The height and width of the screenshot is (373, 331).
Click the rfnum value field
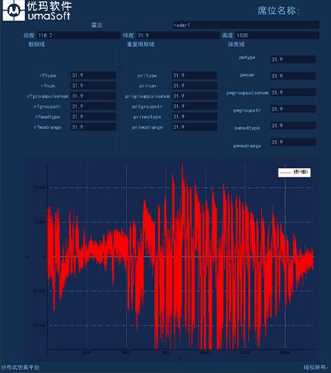(94, 86)
